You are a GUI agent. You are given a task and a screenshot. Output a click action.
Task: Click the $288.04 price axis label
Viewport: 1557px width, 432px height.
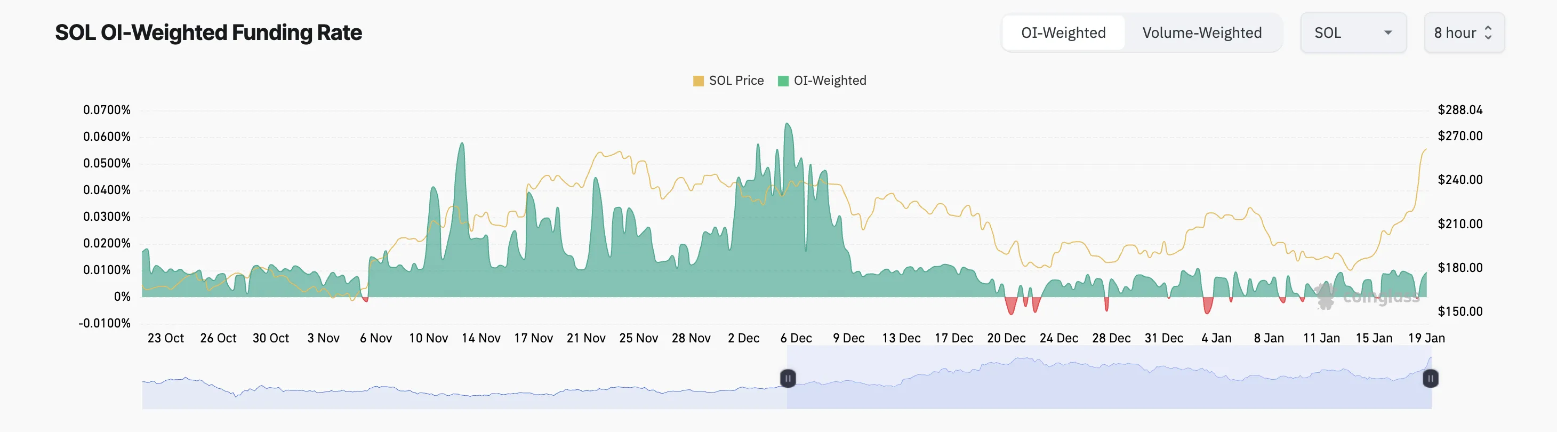coord(1460,110)
